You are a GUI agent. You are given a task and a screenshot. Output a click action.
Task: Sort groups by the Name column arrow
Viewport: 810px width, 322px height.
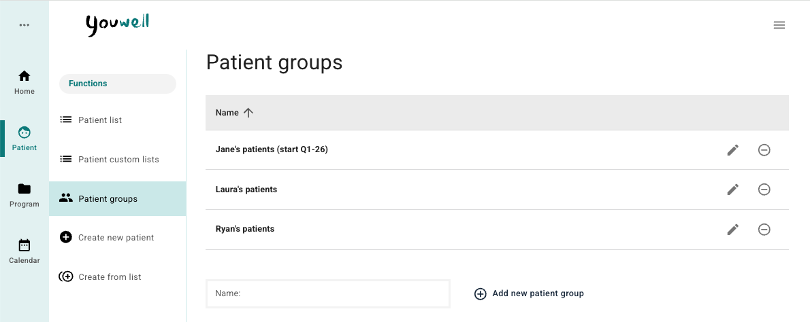pyautogui.click(x=248, y=113)
